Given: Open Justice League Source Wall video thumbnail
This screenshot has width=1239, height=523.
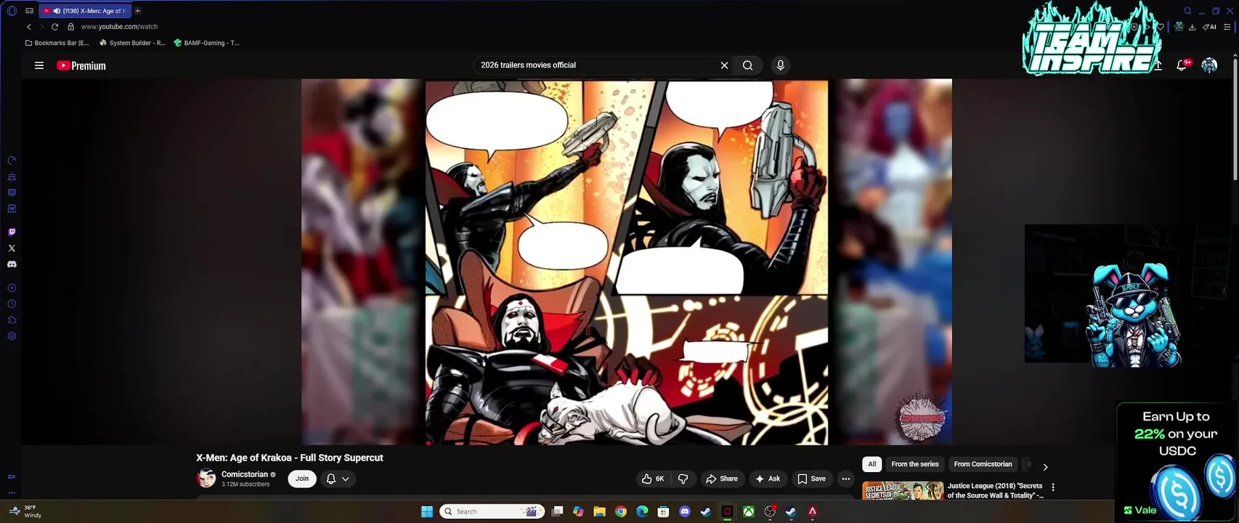Looking at the screenshot, I should coord(903,490).
